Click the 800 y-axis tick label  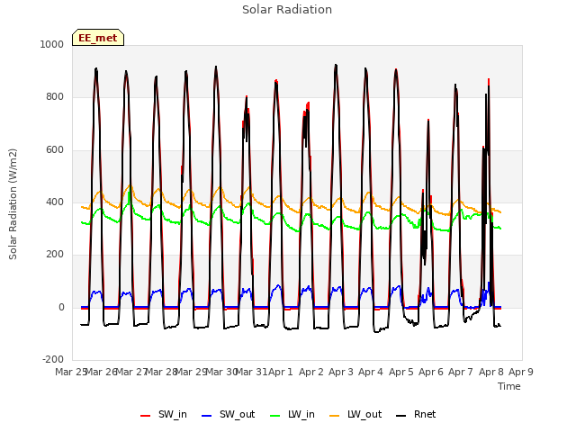pos(55,97)
